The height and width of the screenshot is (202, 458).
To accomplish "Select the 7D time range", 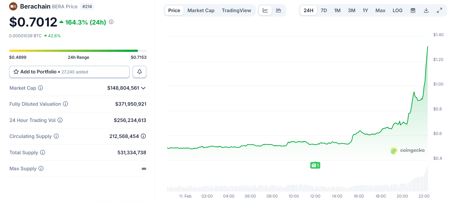I will pyautogui.click(x=324, y=10).
